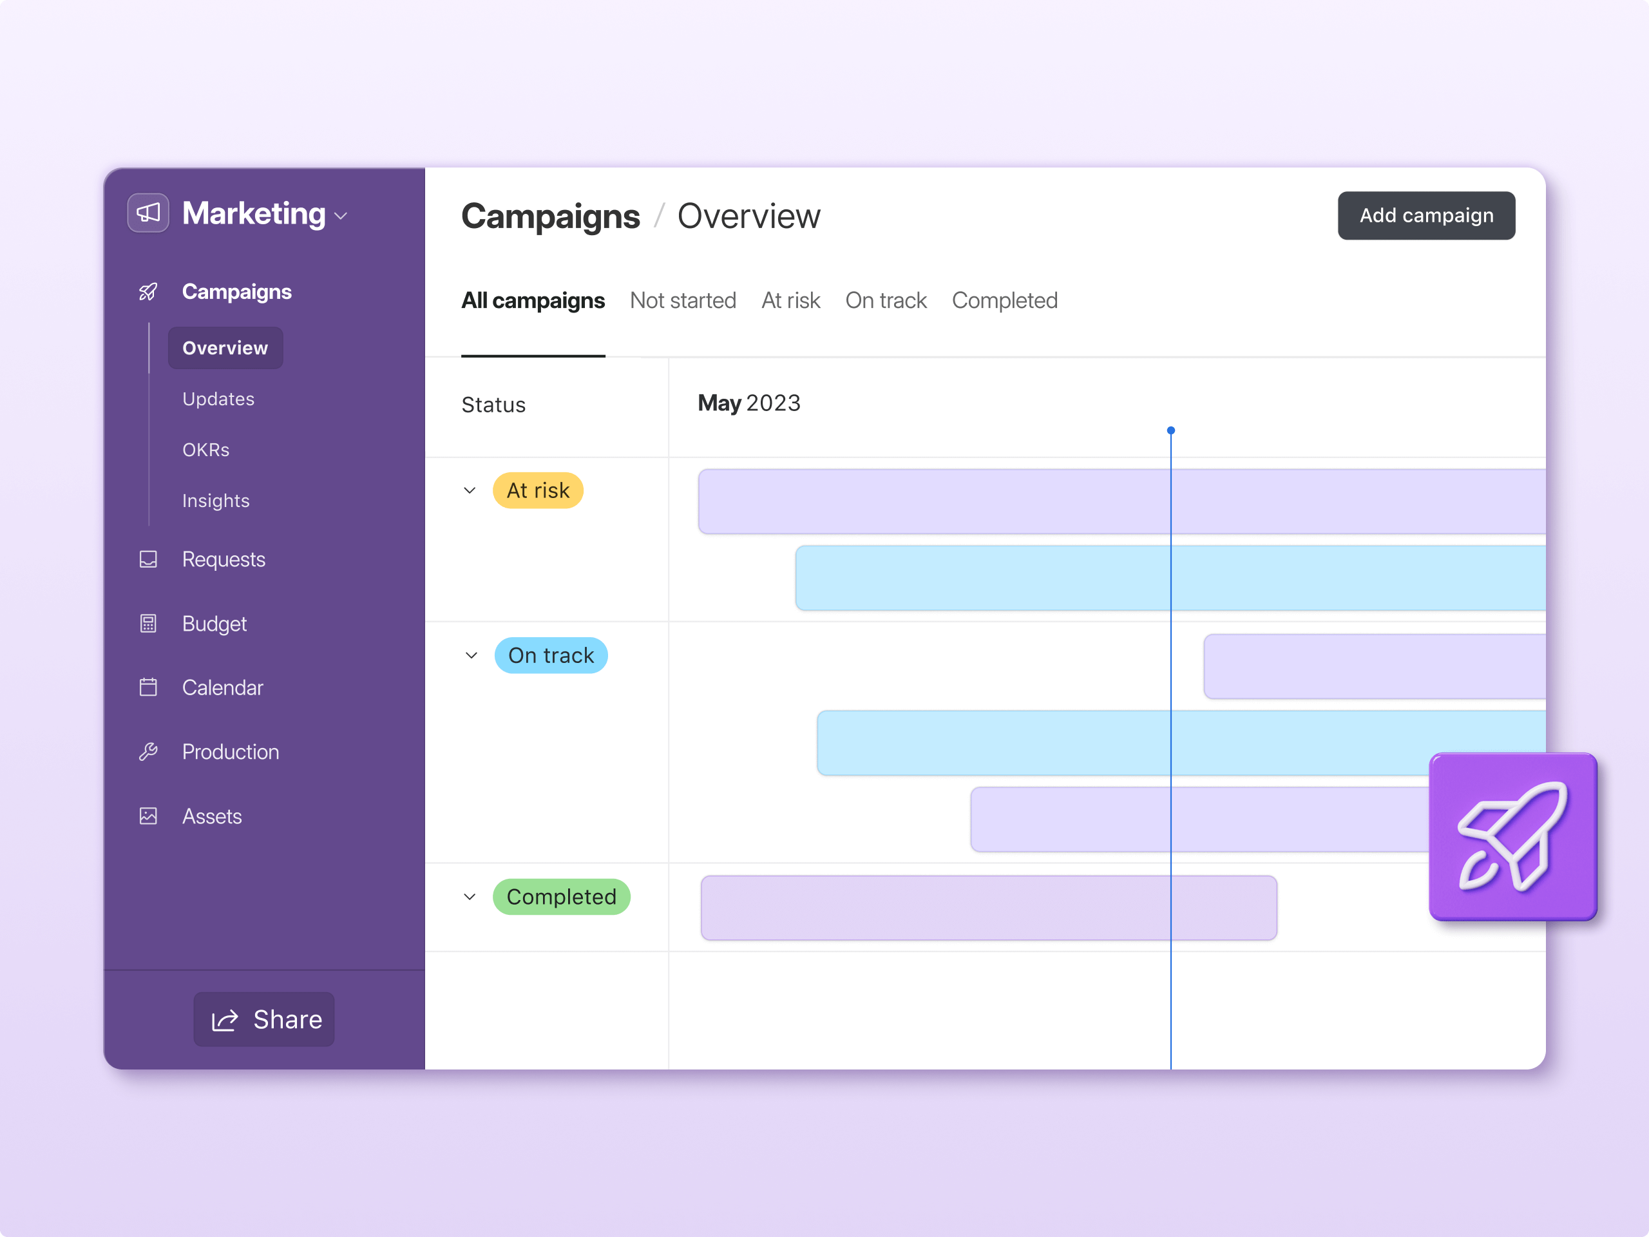Switch to the Not started tab

pos(683,300)
